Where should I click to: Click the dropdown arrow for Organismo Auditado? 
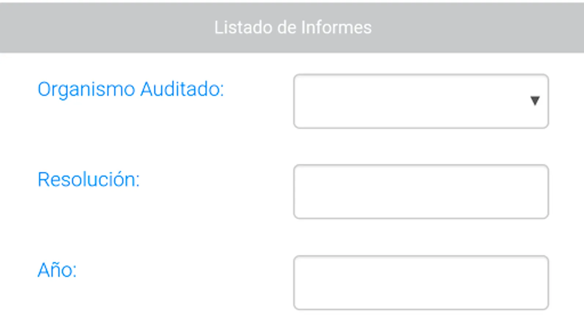tap(535, 101)
